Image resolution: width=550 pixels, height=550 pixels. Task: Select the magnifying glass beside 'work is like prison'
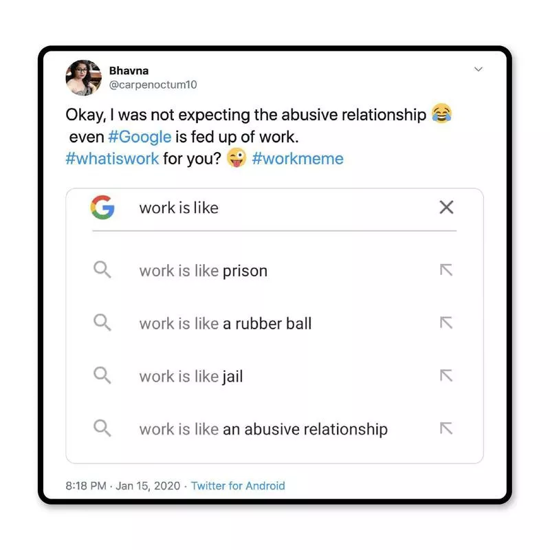pos(102,270)
